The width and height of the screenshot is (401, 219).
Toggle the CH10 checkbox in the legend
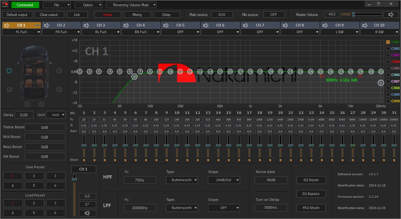(x=388, y=101)
